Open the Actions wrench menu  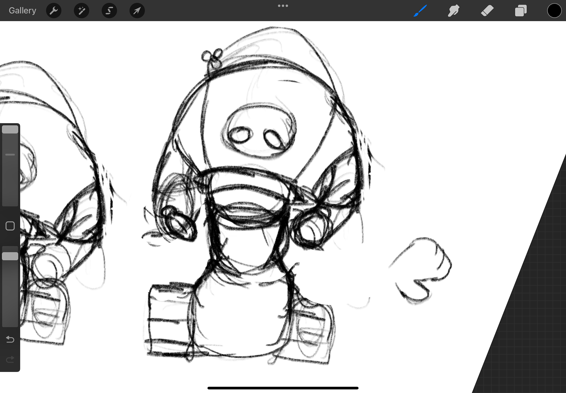point(54,11)
